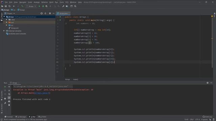
Task: Open the Project Structure toolbar icon
Action: 67,6
